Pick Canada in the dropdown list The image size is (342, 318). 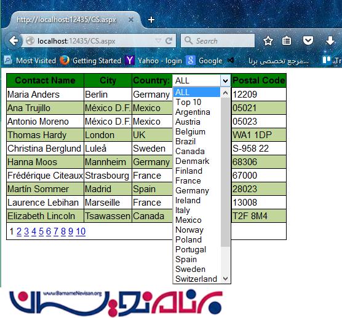click(197, 151)
